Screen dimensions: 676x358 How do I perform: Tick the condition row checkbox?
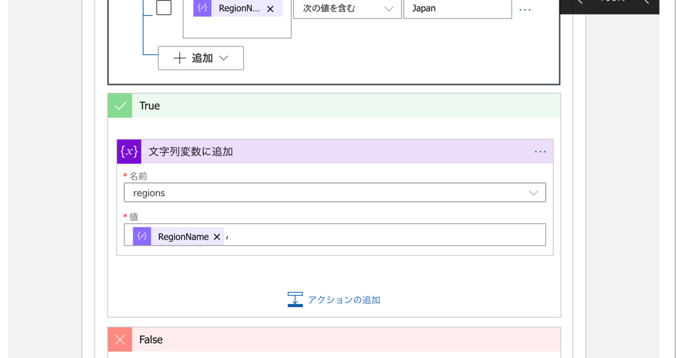(x=164, y=8)
